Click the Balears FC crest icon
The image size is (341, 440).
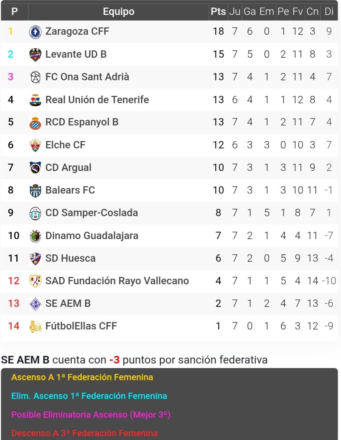[35, 190]
